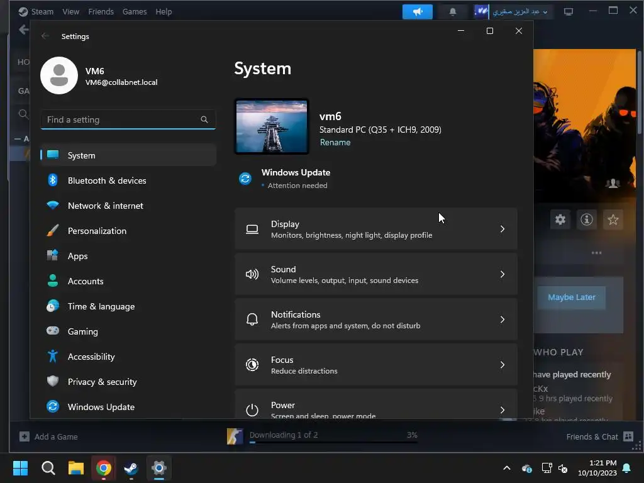This screenshot has width=644, height=483.
Task: Show hidden system tray icons
Action: coord(507,468)
